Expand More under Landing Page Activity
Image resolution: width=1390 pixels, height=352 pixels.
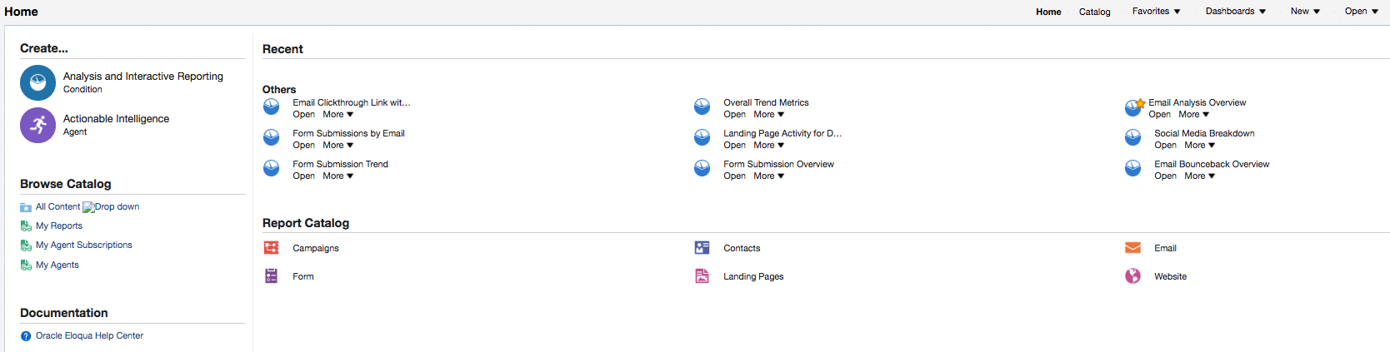[x=769, y=146]
